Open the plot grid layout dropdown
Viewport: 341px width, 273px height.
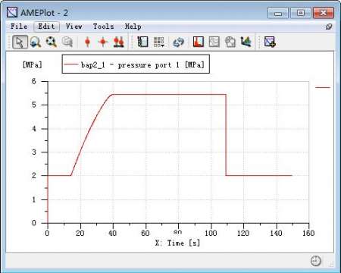tap(159, 42)
